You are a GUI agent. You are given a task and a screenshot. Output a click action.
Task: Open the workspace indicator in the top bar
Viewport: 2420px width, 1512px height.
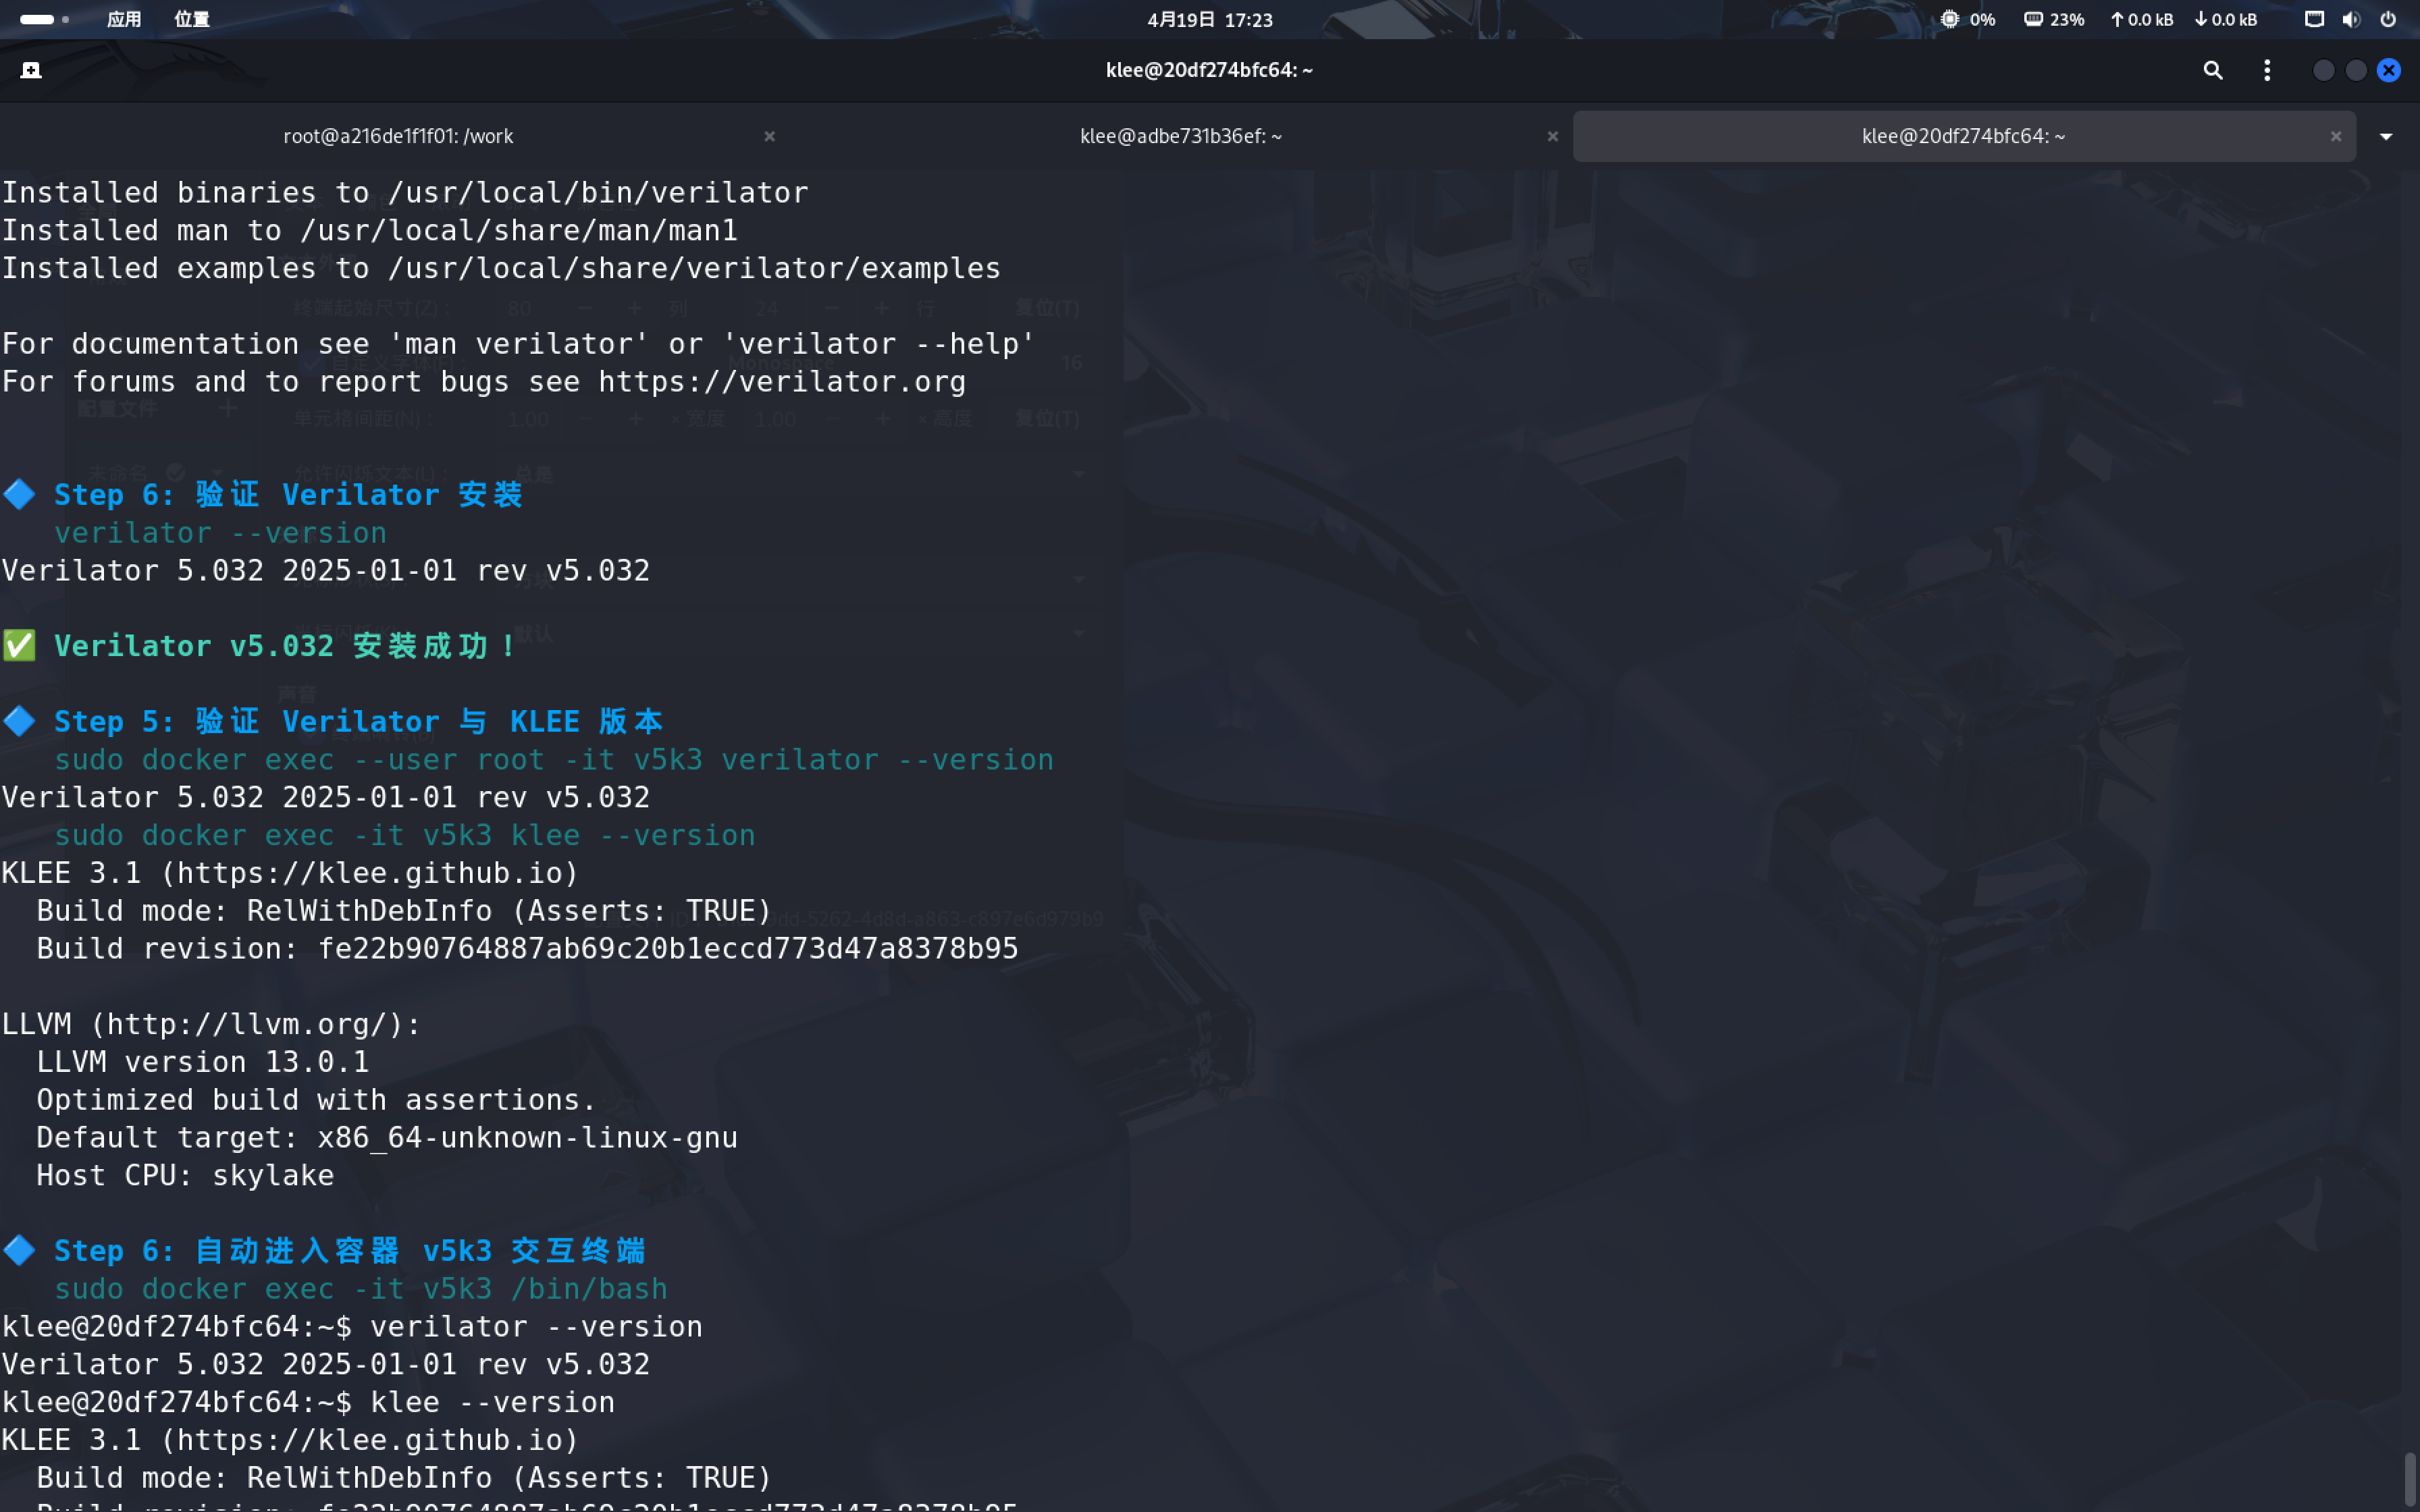tap(45, 19)
